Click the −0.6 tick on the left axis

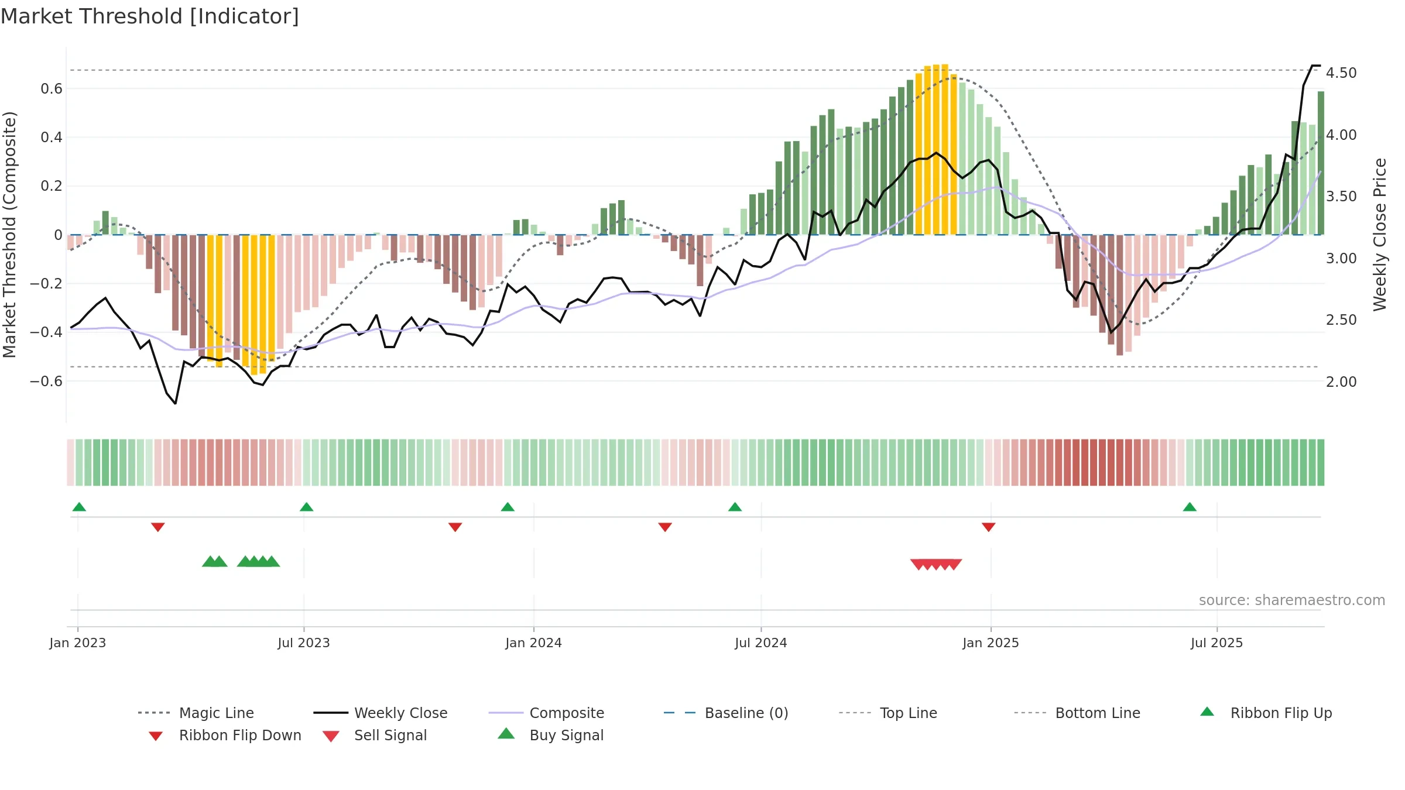tap(46, 381)
